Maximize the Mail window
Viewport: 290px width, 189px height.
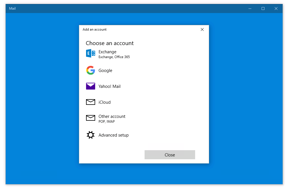(x=263, y=9)
